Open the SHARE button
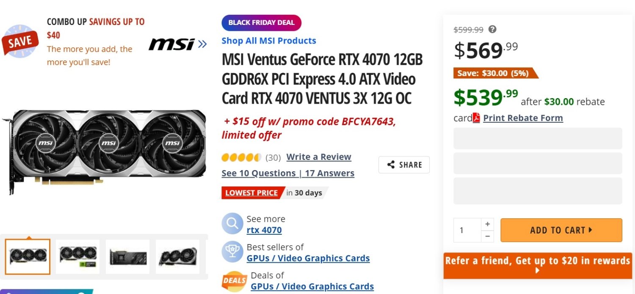Image resolution: width=635 pixels, height=294 pixels. 404,165
